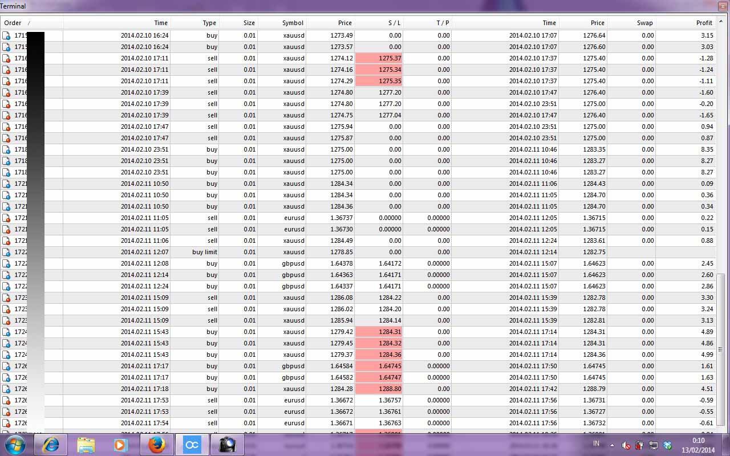
Task: Open Internet Explorer from the taskbar
Action: [51, 445]
